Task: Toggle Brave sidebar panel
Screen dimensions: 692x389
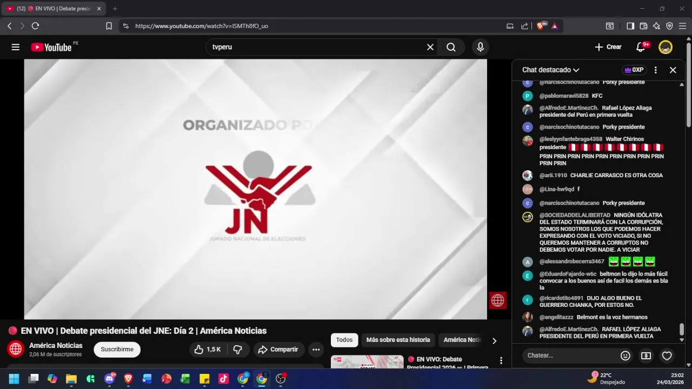Action: click(x=630, y=26)
